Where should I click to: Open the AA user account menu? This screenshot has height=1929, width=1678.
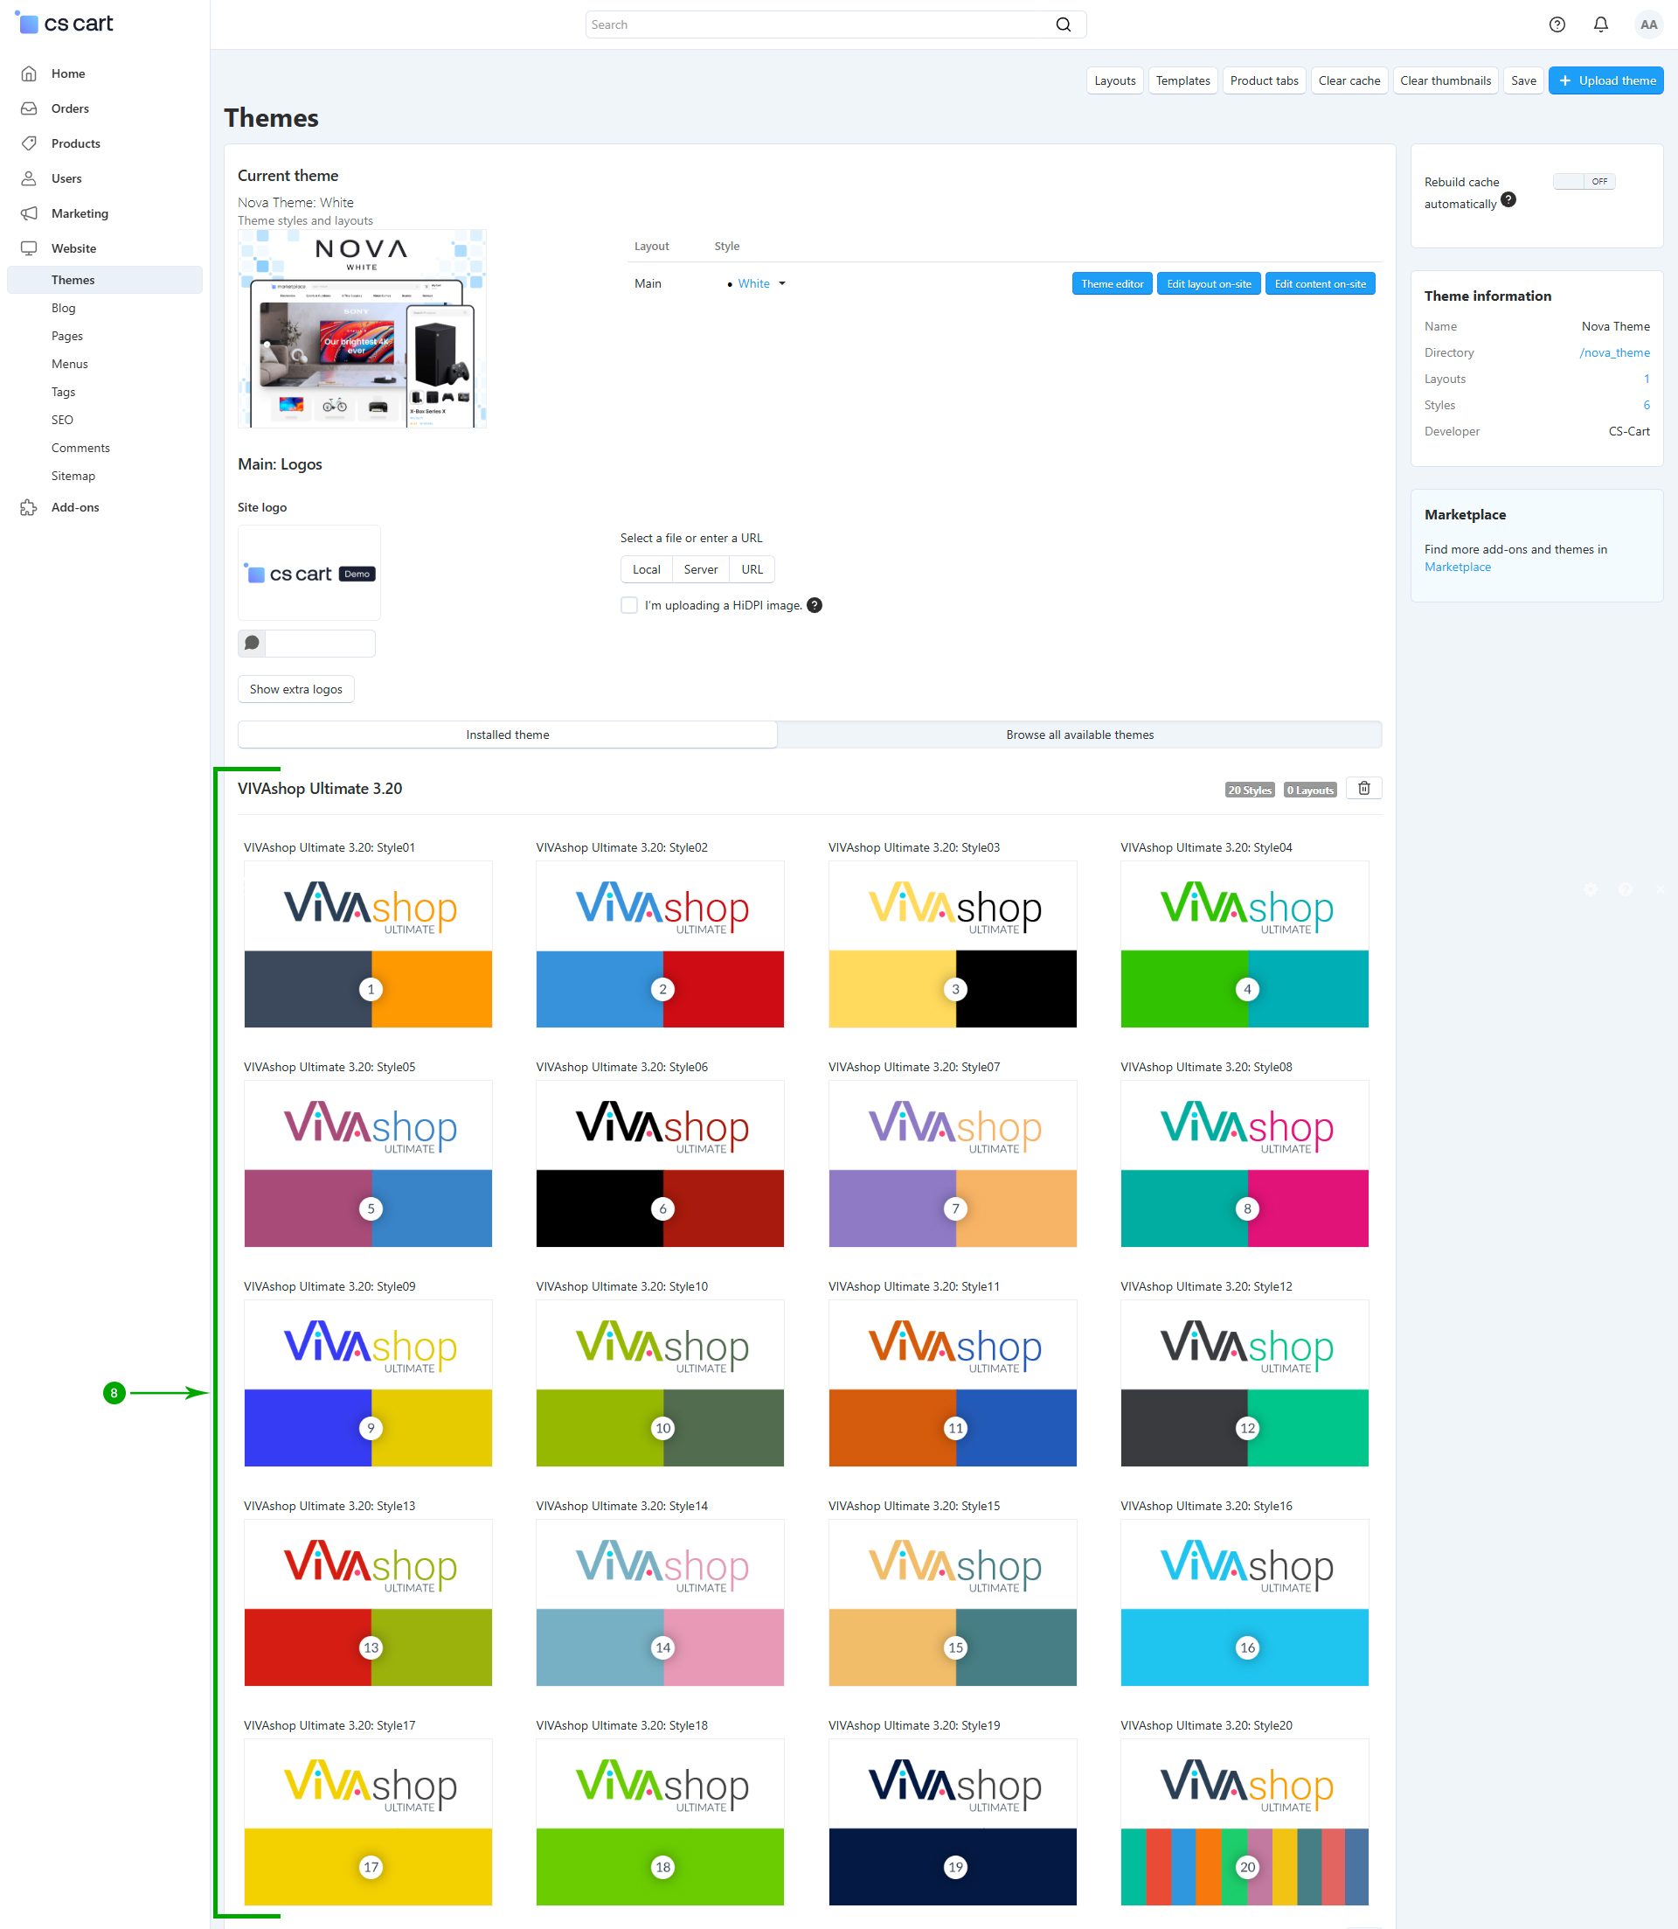(x=1647, y=25)
